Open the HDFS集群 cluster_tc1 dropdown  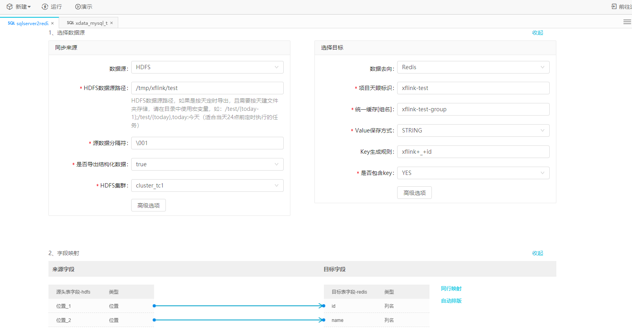tap(207, 186)
